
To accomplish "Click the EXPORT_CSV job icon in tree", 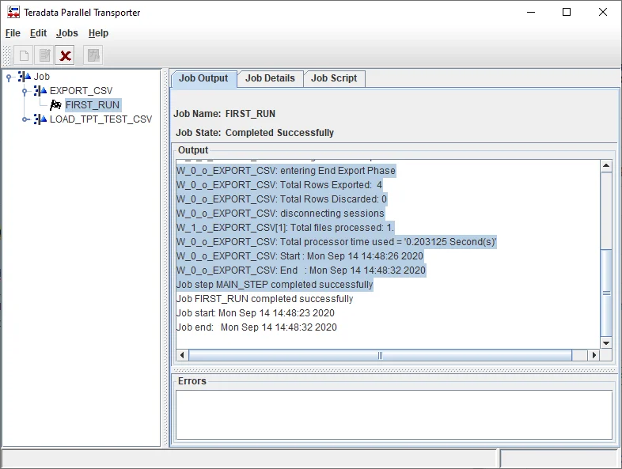I will (x=40, y=91).
